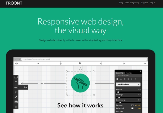The height and width of the screenshot is (113, 163).
Task: Click the browser forward arrow in mockup
Action: [19, 59]
